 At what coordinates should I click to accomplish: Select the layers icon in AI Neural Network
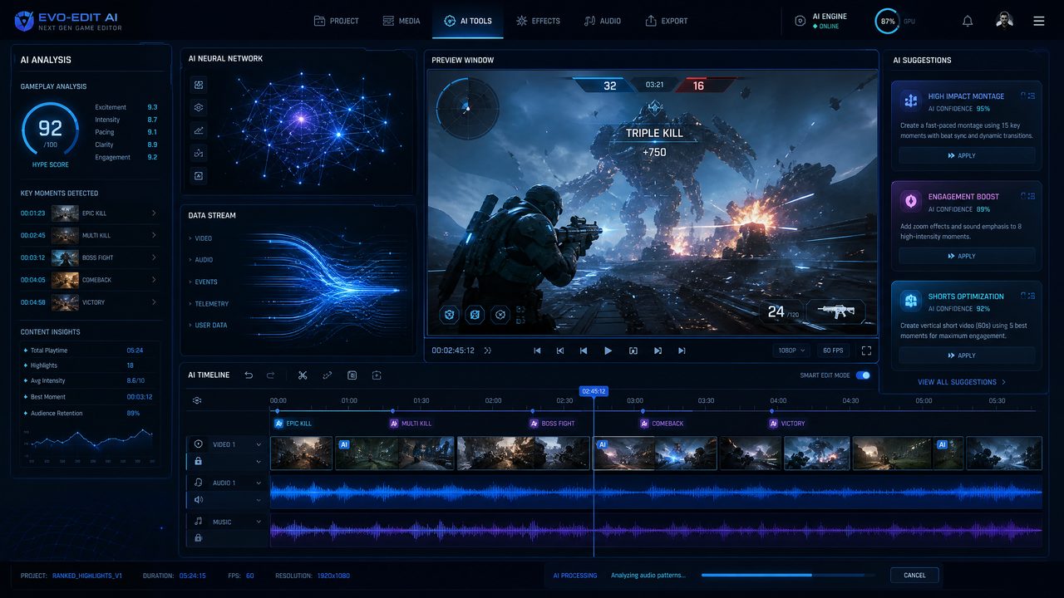click(199, 107)
